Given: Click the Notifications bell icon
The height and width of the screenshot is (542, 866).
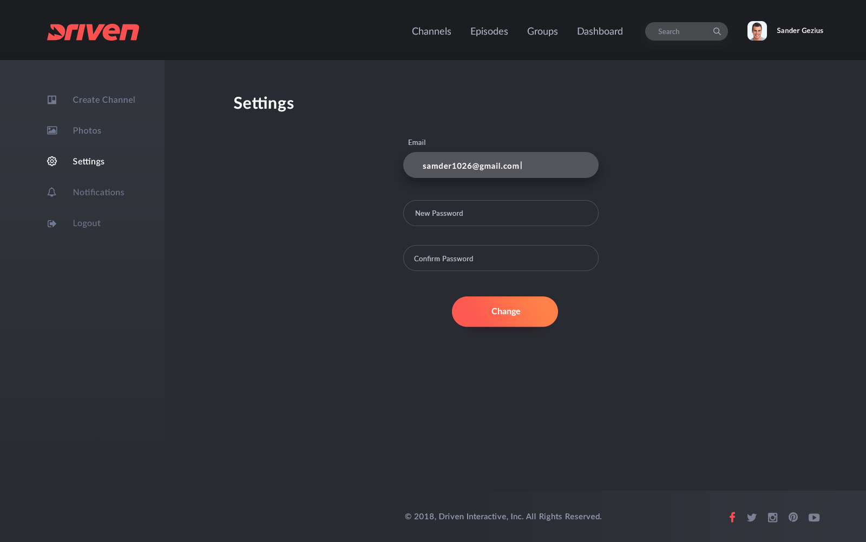Looking at the screenshot, I should pyautogui.click(x=52, y=192).
